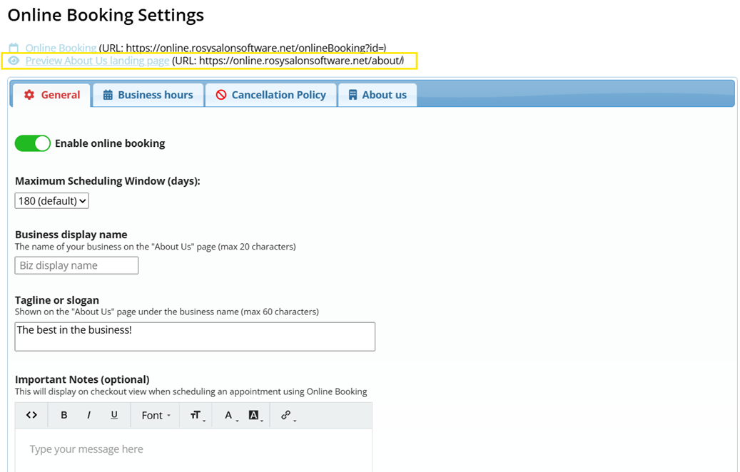Click the max 60 characters description text

(x=166, y=312)
